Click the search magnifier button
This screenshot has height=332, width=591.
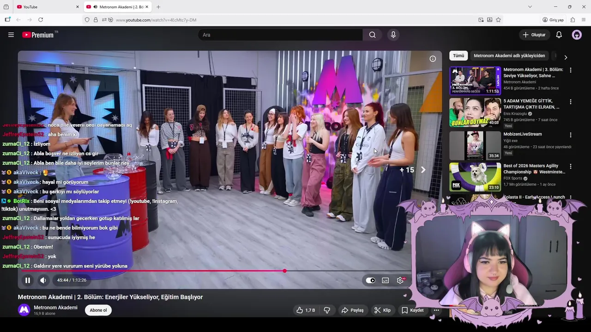tap(372, 35)
